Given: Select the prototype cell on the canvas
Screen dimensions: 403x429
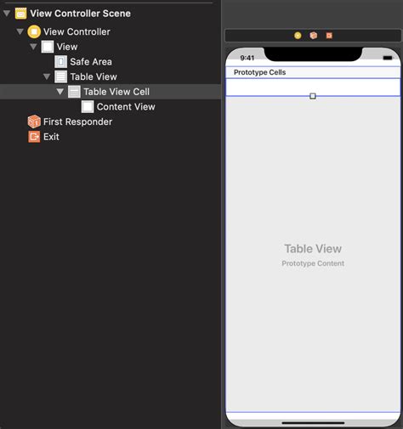Looking at the screenshot, I should (313, 87).
